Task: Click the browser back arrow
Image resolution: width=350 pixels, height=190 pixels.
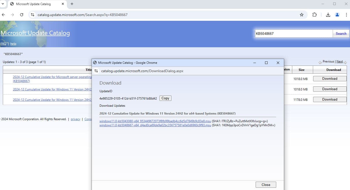Action: tap(3, 15)
